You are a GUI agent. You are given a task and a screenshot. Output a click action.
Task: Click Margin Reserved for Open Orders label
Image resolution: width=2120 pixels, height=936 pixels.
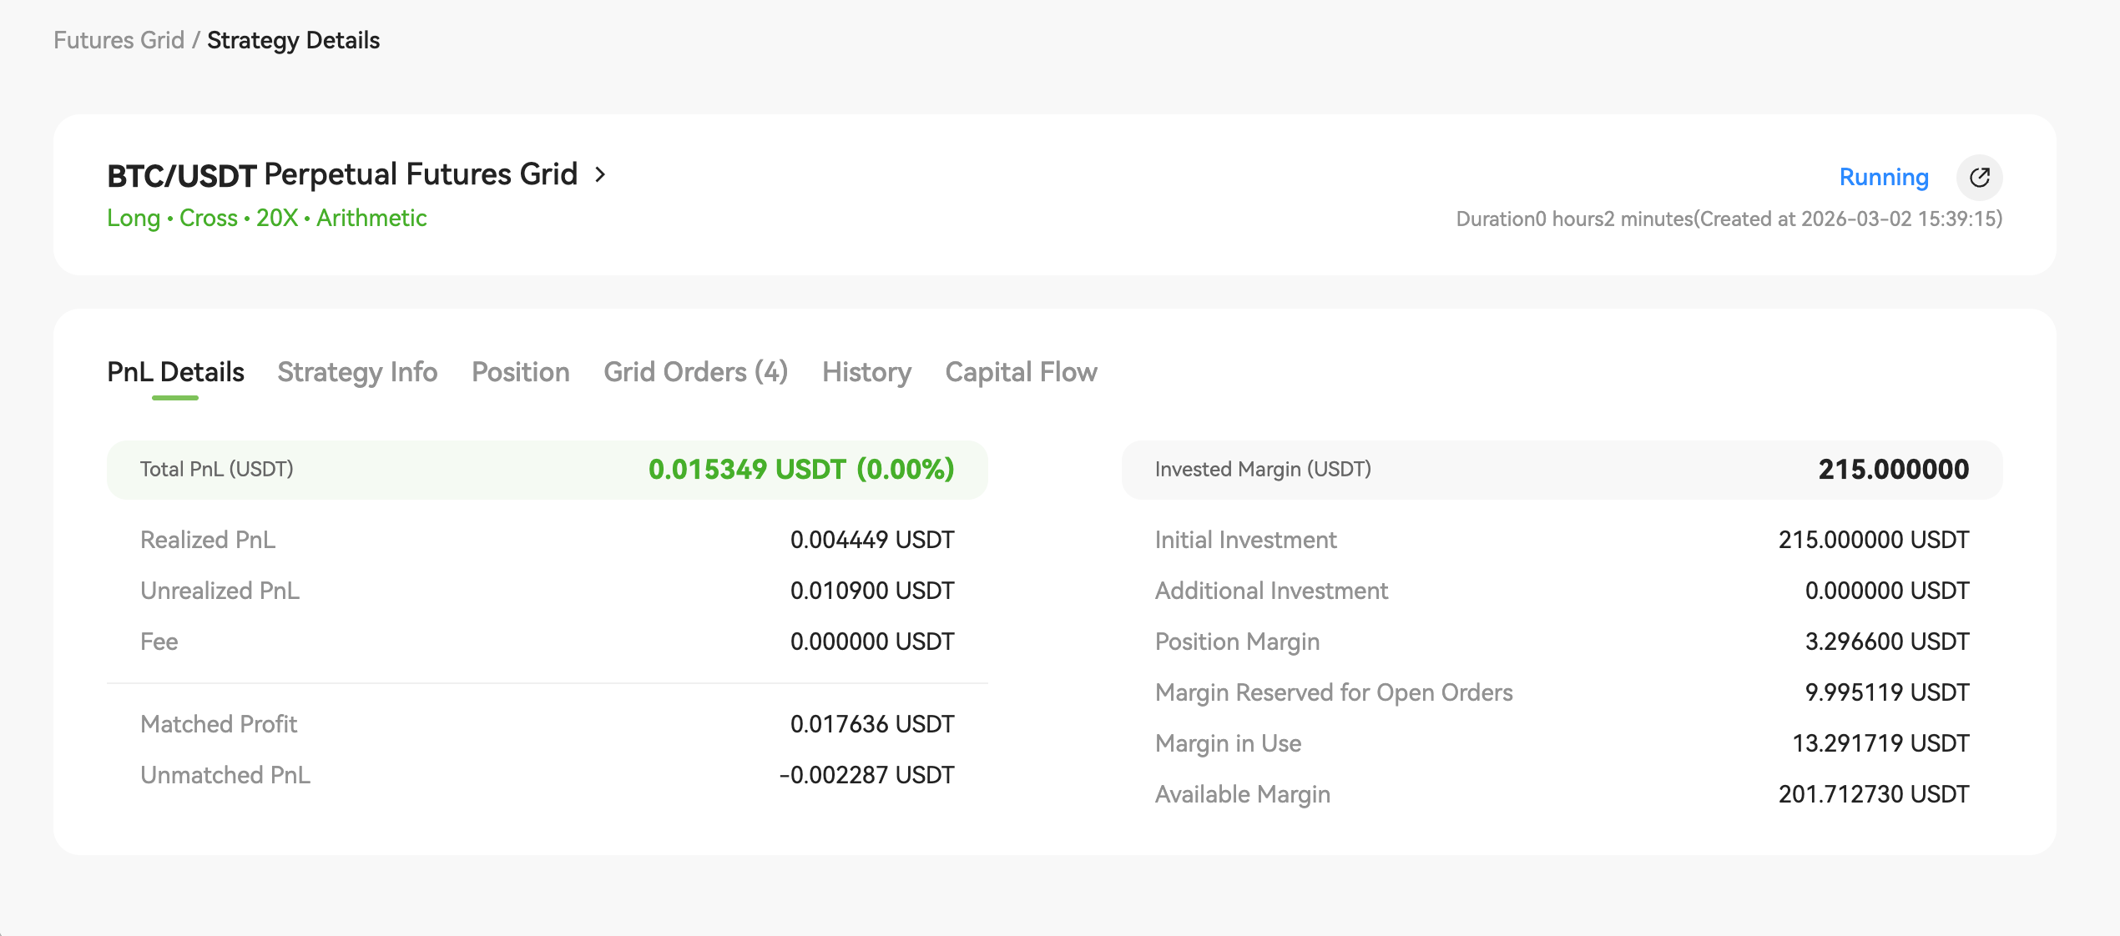coord(1333,692)
